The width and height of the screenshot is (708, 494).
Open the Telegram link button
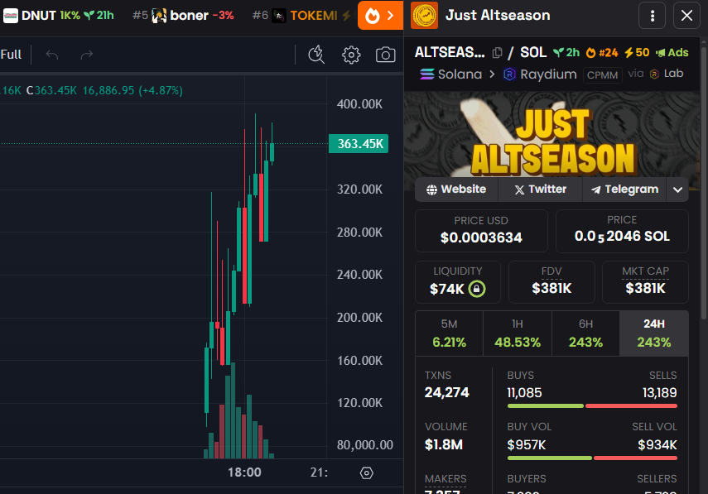(x=624, y=189)
